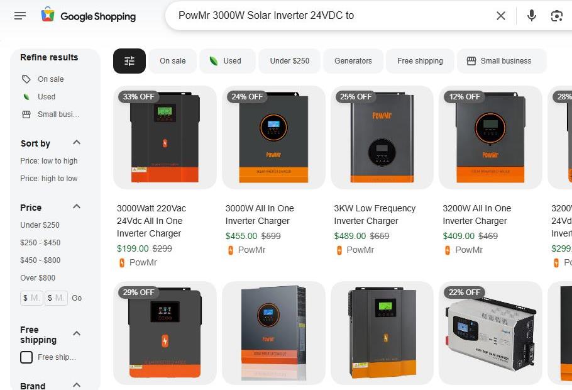
Task: Clear the search box text
Action: (x=501, y=16)
